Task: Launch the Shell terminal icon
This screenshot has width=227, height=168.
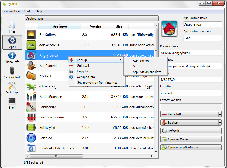Action: coord(12,101)
